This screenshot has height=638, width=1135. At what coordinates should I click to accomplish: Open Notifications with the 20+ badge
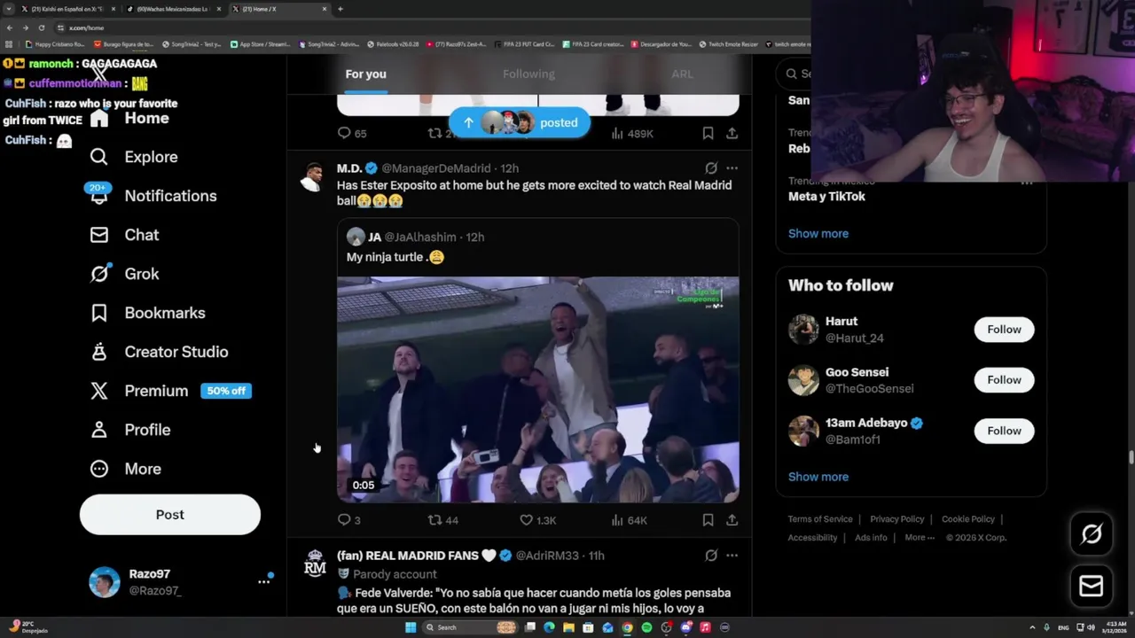pyautogui.click(x=153, y=196)
